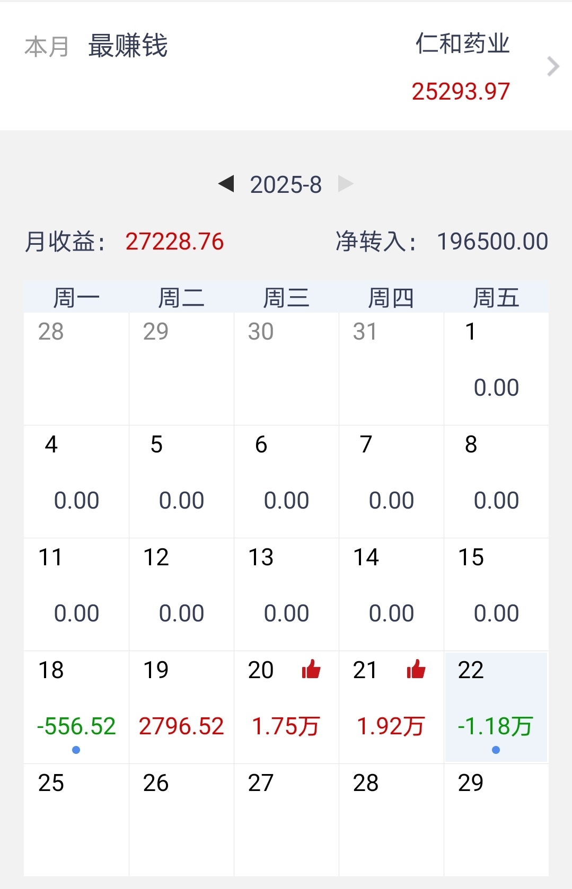This screenshot has width=572, height=889.
Task: Tap the 月收益 label
Action: coord(65,242)
